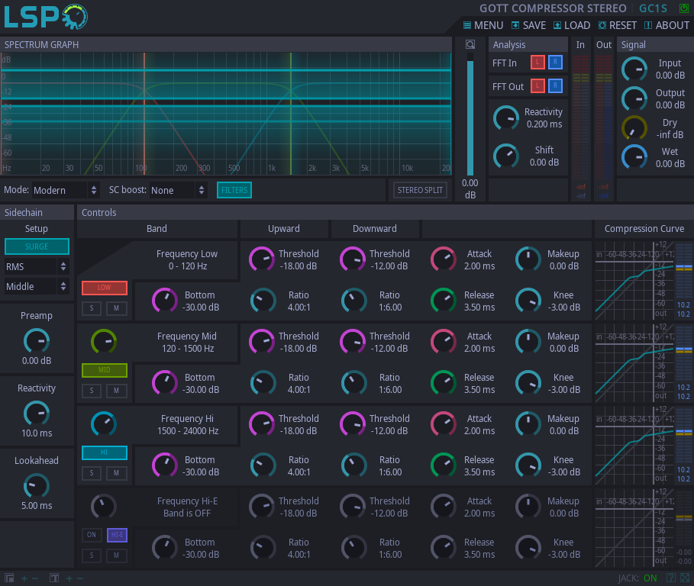694x586 pixels.
Task: Click the green power bypass icon
Action: 683,8
